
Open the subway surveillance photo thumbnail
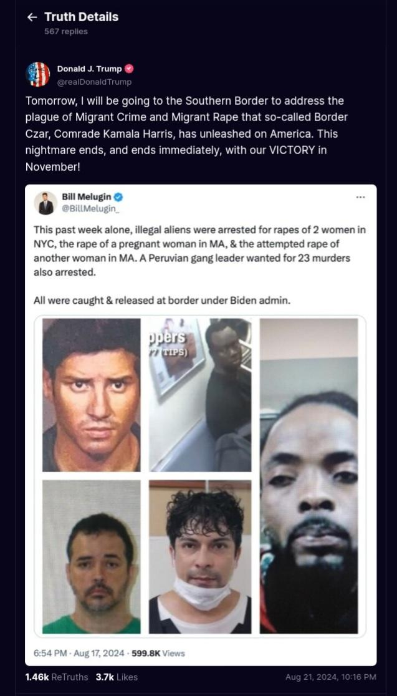coord(200,395)
